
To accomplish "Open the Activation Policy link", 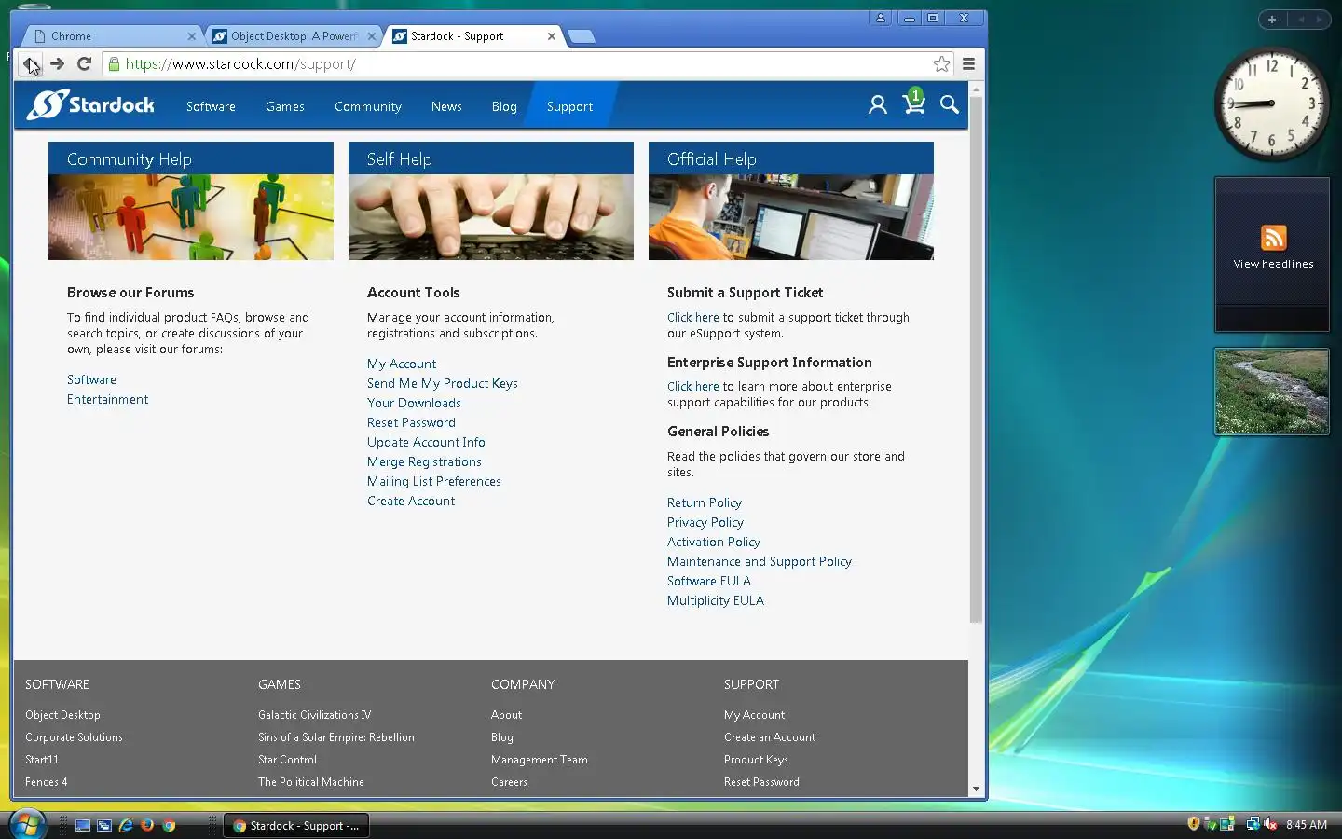I will pyautogui.click(x=713, y=542).
